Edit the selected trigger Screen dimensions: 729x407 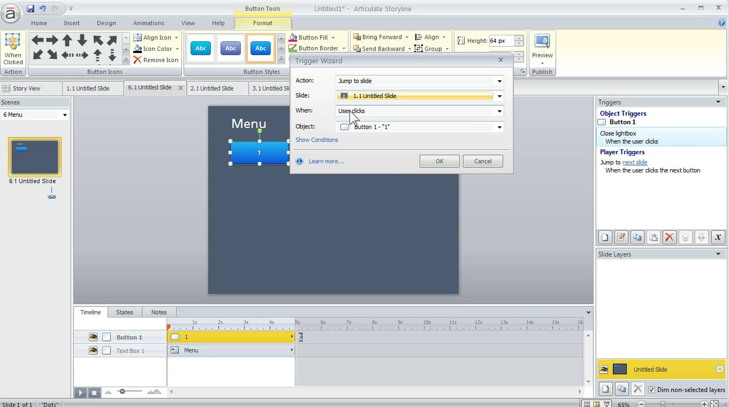click(x=621, y=237)
